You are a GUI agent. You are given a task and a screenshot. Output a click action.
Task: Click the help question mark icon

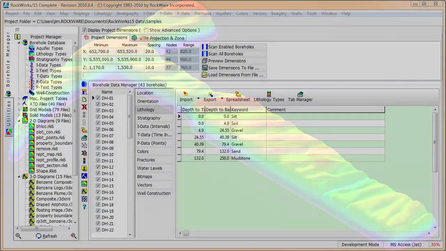pyautogui.click(x=84, y=207)
